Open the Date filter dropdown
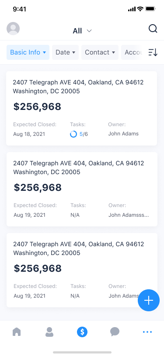 coord(65,52)
